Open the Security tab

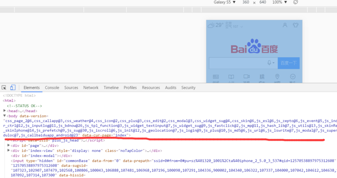[x=188, y=88]
